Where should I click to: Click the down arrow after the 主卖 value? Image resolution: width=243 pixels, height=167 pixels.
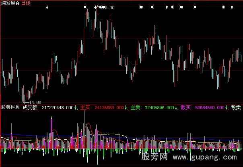(176, 108)
